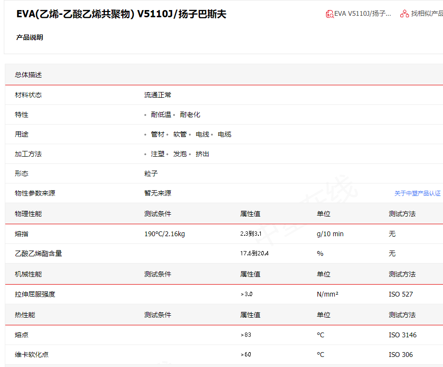This screenshot has width=443, height=367.
Task: Click 测试方法 in the 机械性能 header row
Action: click(x=402, y=274)
